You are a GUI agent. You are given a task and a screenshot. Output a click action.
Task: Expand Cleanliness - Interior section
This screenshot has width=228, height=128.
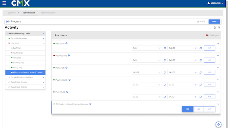click(44, 82)
